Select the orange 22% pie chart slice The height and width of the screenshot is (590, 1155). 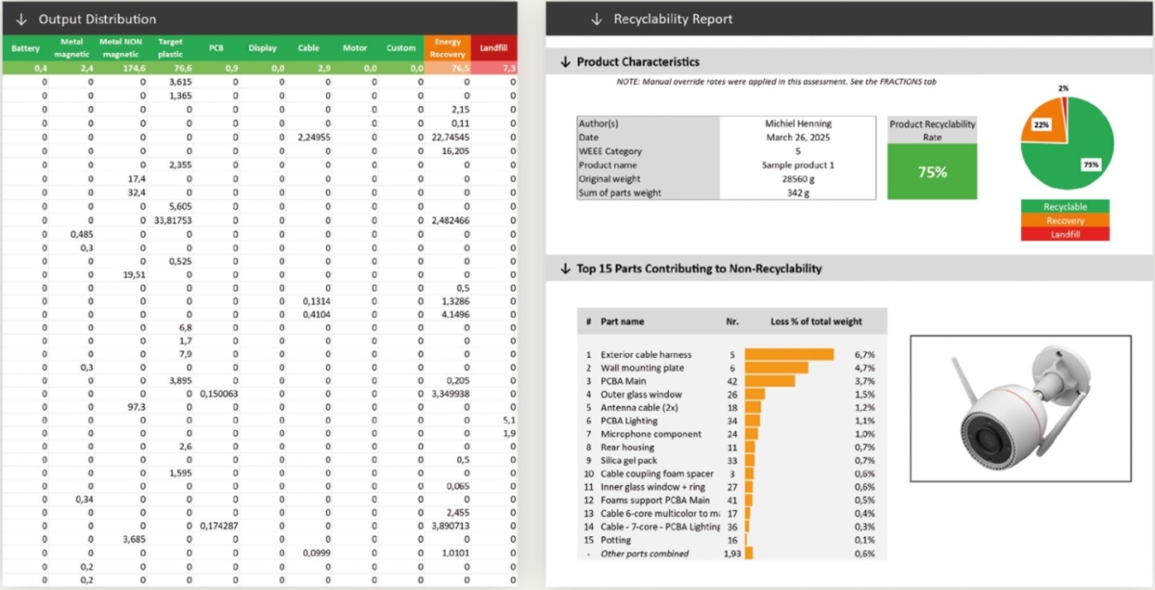tap(1040, 125)
